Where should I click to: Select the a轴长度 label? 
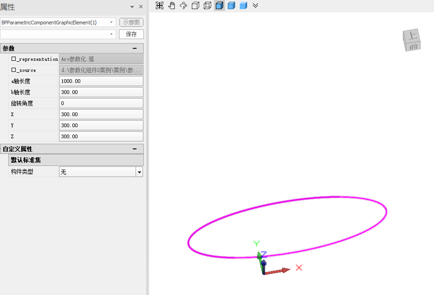21,81
